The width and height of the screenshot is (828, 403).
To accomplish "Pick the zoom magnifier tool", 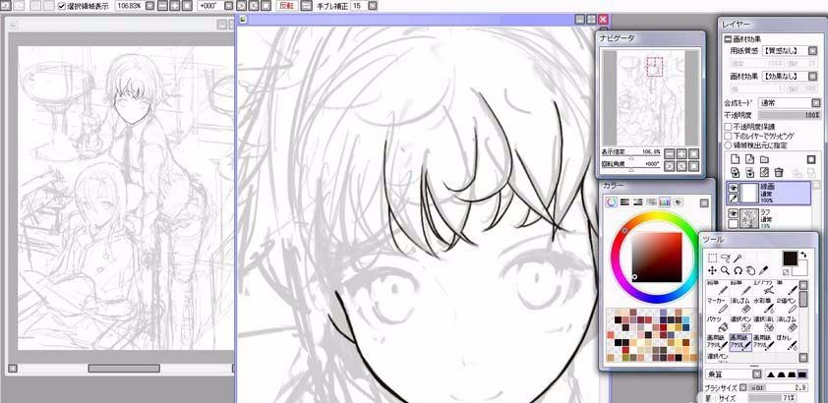I will coord(725,269).
